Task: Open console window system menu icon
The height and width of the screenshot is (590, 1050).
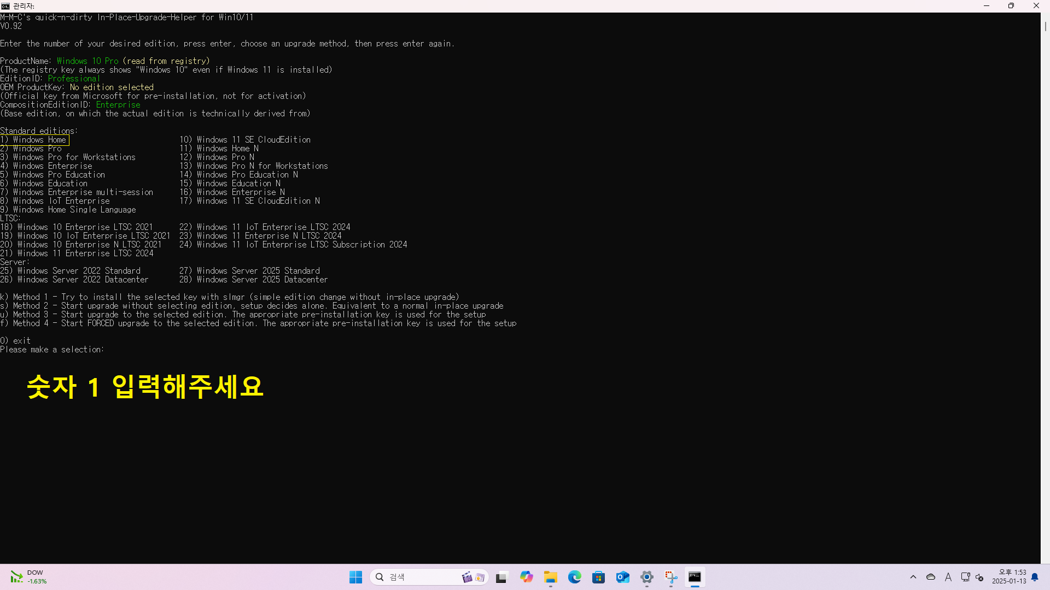Action: click(x=5, y=6)
